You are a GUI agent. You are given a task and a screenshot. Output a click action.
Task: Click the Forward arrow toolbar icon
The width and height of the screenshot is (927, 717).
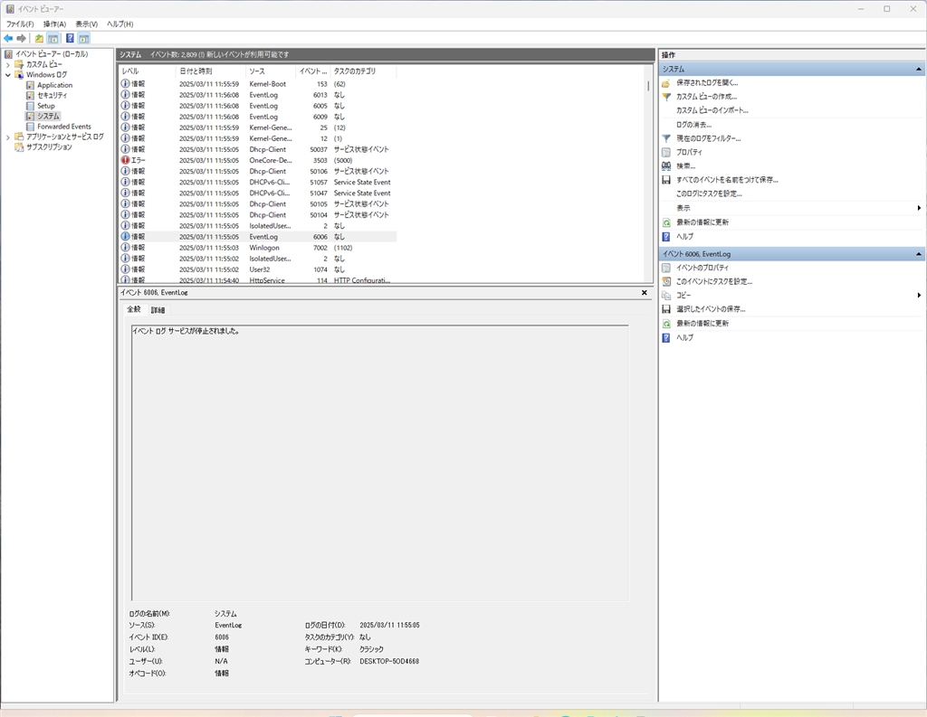(x=22, y=38)
